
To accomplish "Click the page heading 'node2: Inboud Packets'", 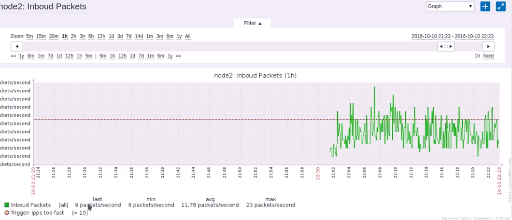I will [x=43, y=6].
